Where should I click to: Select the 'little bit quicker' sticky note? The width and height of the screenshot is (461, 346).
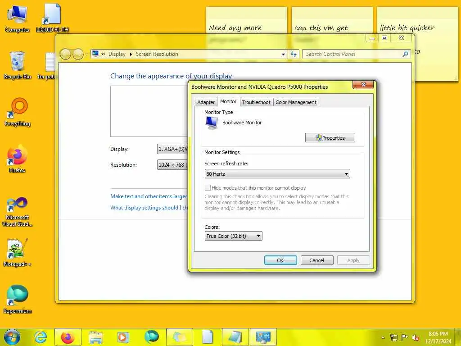pyautogui.click(x=417, y=21)
